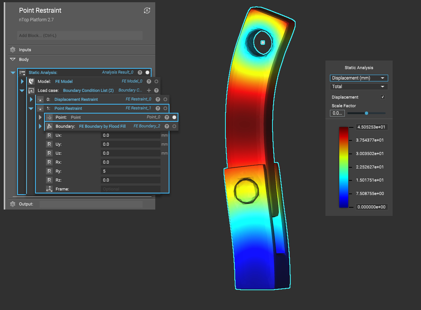This screenshot has width=421, height=310.
Task: Adjust the Scale Factor slider handle
Action: [367, 113]
